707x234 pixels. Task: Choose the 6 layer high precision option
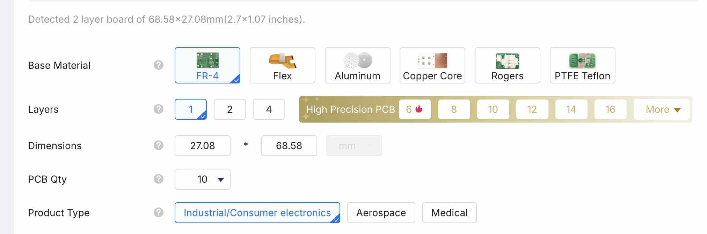coord(415,109)
